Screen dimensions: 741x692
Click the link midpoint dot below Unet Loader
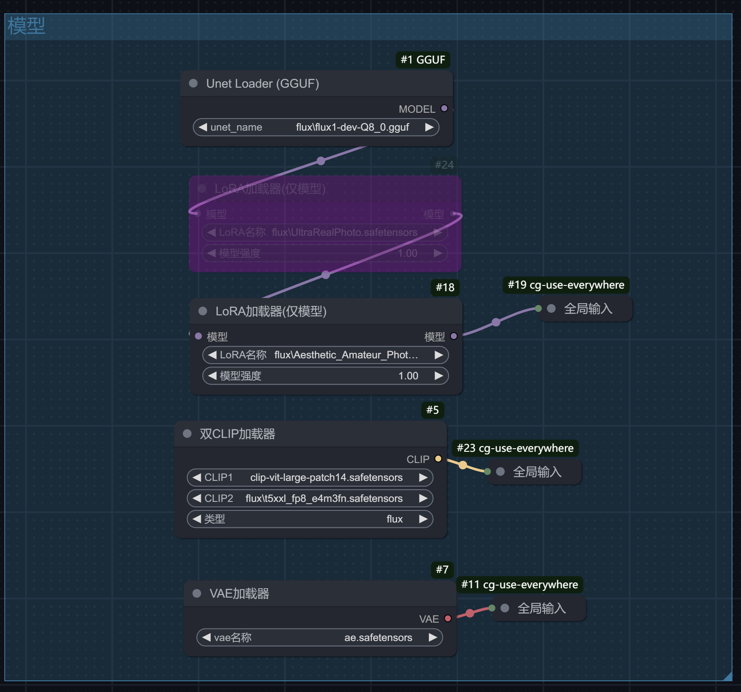pos(321,161)
